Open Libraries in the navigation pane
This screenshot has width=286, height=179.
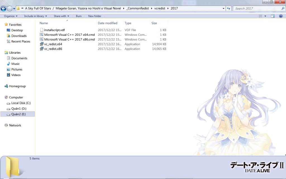[x=15, y=53]
